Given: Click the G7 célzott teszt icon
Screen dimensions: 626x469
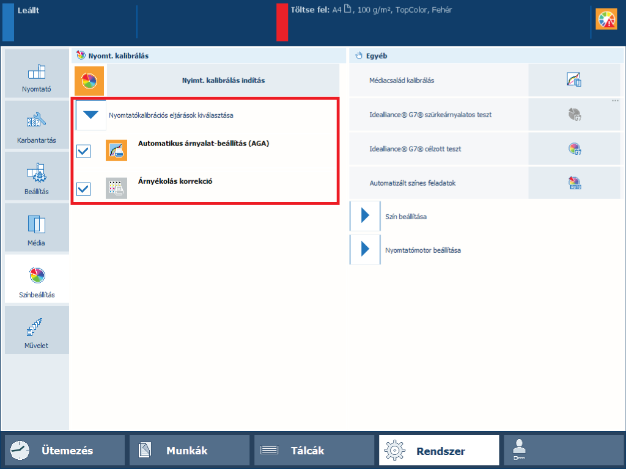Looking at the screenshot, I should tap(574, 149).
